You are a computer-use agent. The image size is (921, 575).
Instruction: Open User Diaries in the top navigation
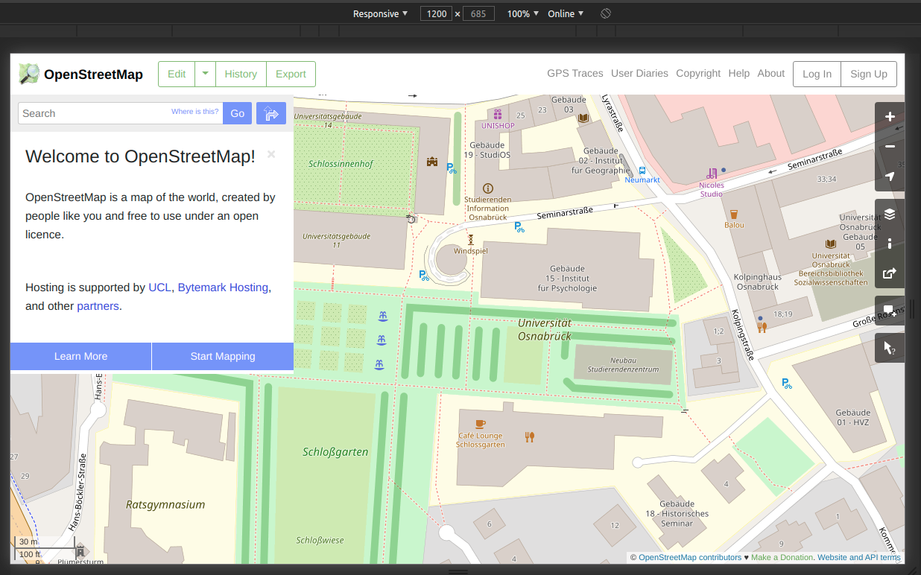click(x=639, y=73)
